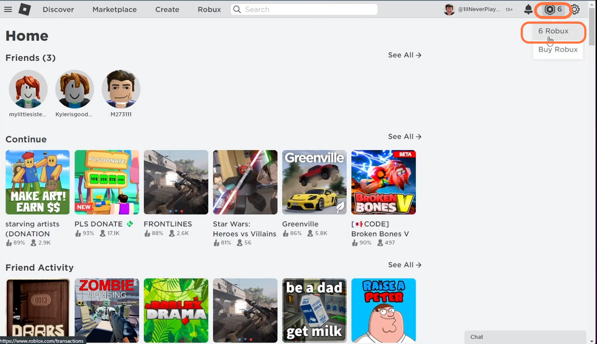Click the player count icon beside 5.8K
The image size is (597, 344).
pyautogui.click(x=310, y=233)
